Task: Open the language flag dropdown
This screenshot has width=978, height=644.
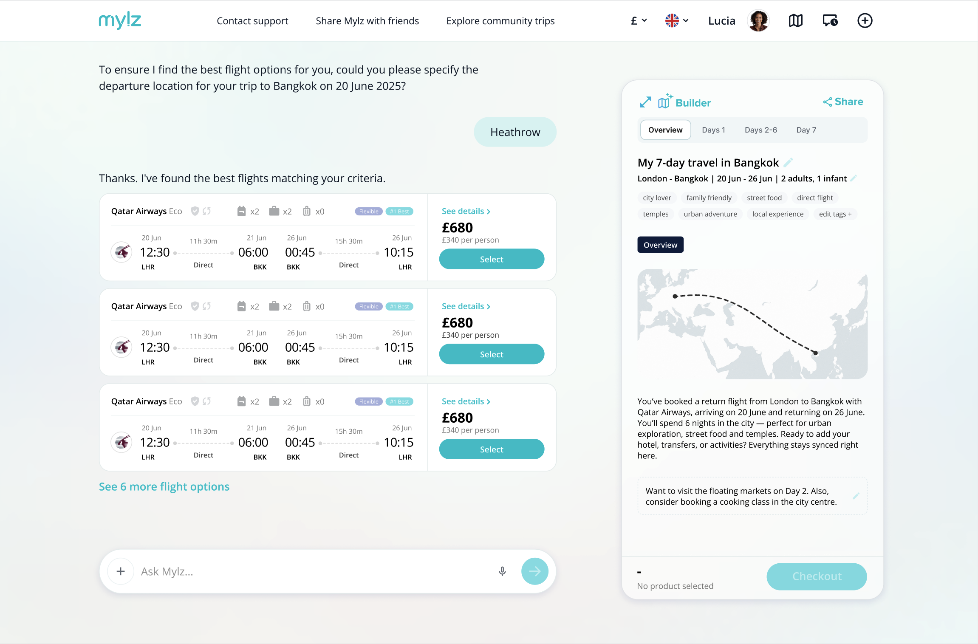Action: (676, 20)
